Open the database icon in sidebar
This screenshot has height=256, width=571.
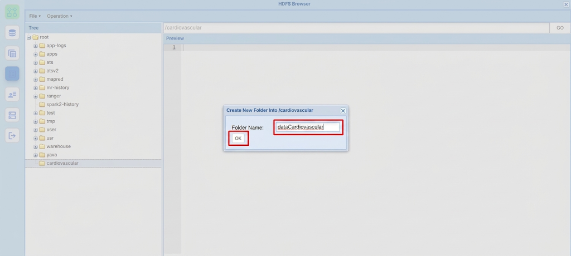[12, 33]
